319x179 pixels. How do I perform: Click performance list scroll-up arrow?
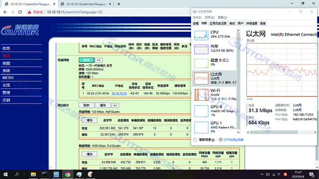coord(238,31)
